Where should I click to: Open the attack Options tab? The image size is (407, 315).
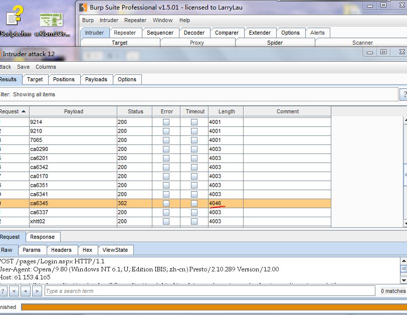[127, 79]
